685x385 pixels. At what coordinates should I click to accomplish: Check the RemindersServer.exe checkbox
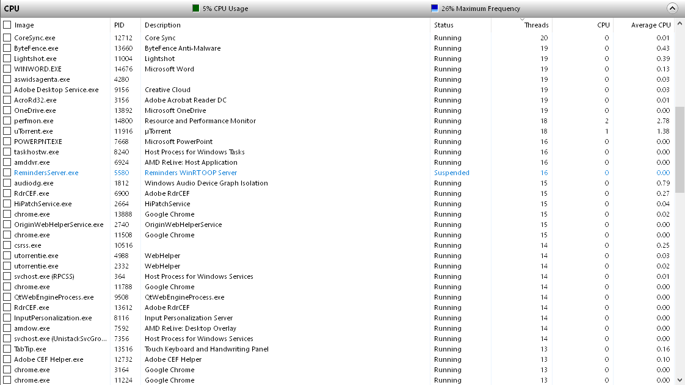pyautogui.click(x=8, y=173)
